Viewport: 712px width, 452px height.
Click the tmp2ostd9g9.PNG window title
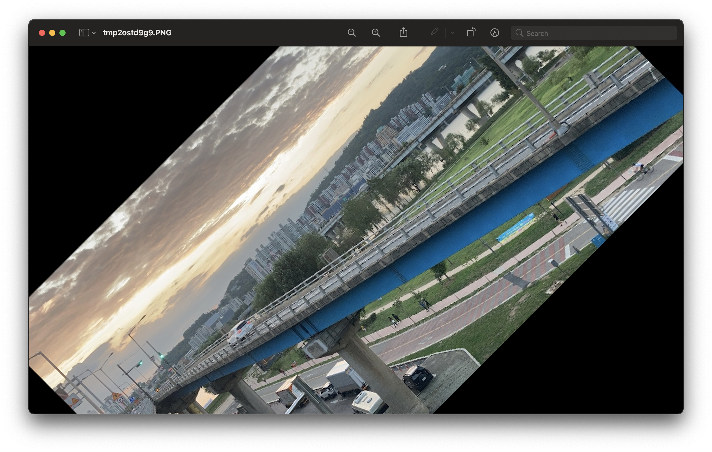pos(137,33)
